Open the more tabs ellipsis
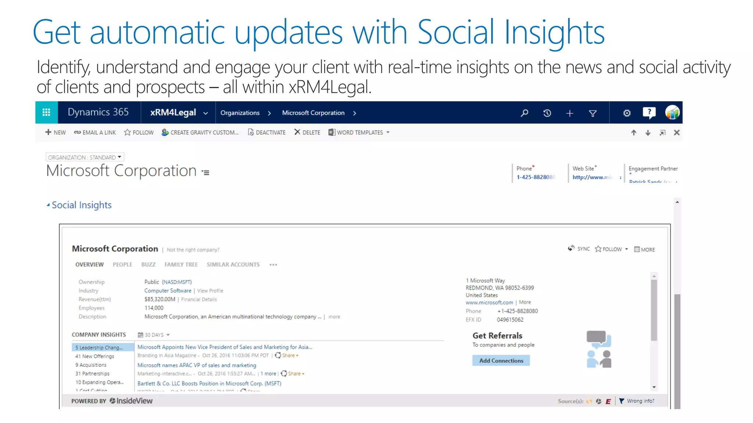 (273, 264)
